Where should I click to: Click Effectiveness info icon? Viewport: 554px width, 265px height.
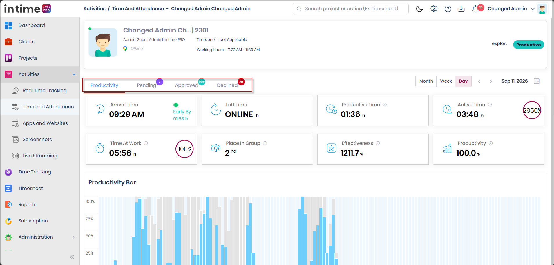378,143
